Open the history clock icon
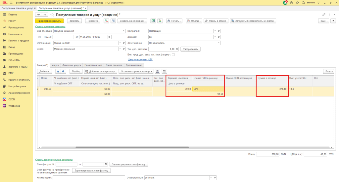 pyautogui.click(x=291, y=3)
